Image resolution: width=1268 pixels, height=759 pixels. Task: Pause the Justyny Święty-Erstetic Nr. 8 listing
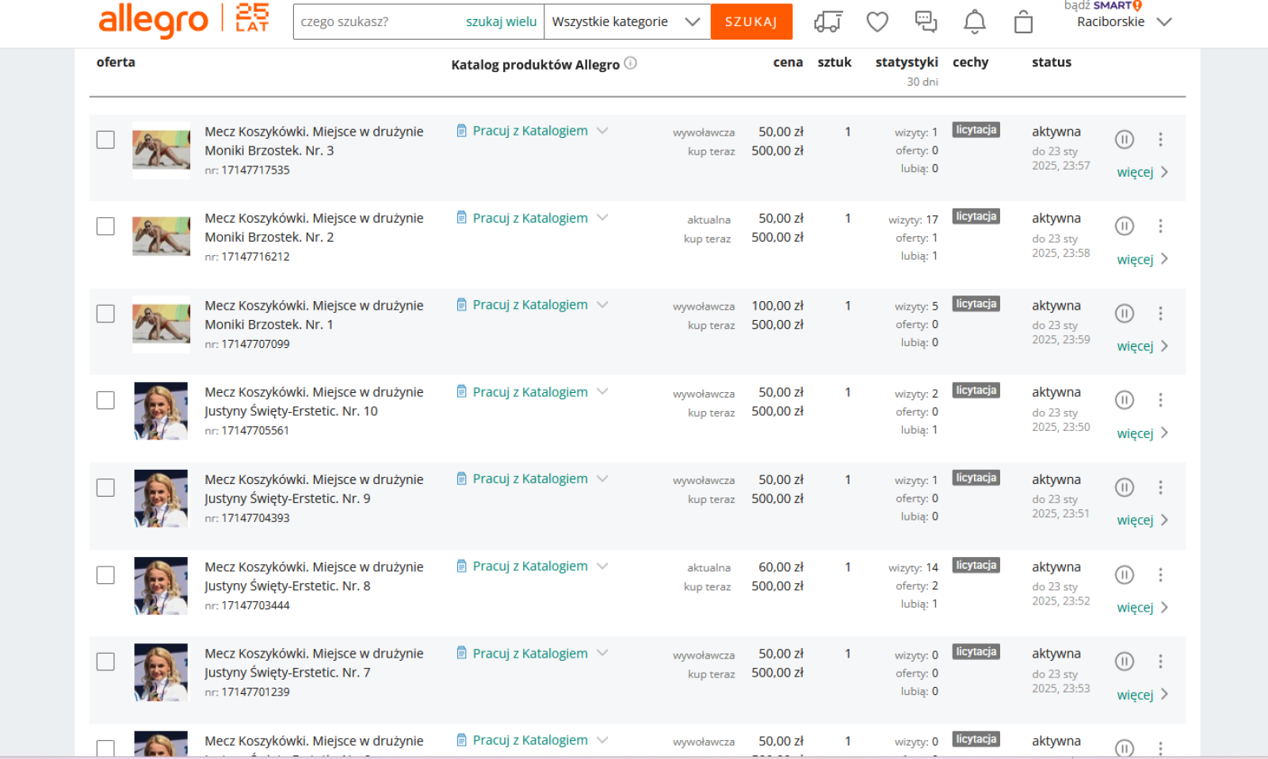coord(1124,574)
